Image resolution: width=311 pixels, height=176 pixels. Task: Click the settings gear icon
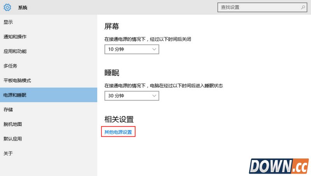pyautogui.click(x=7, y=7)
